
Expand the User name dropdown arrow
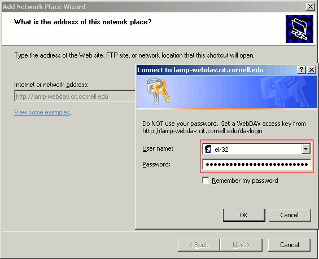pos(305,149)
